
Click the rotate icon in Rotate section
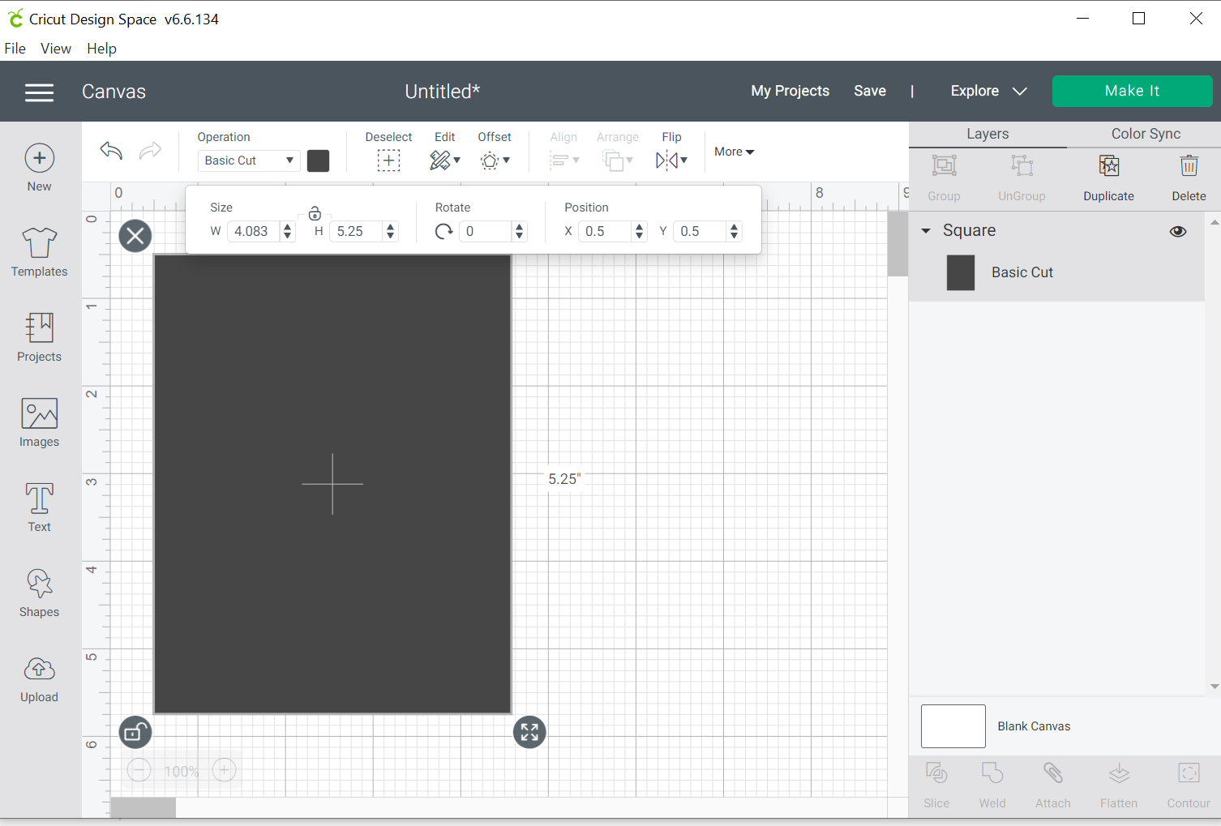443,232
